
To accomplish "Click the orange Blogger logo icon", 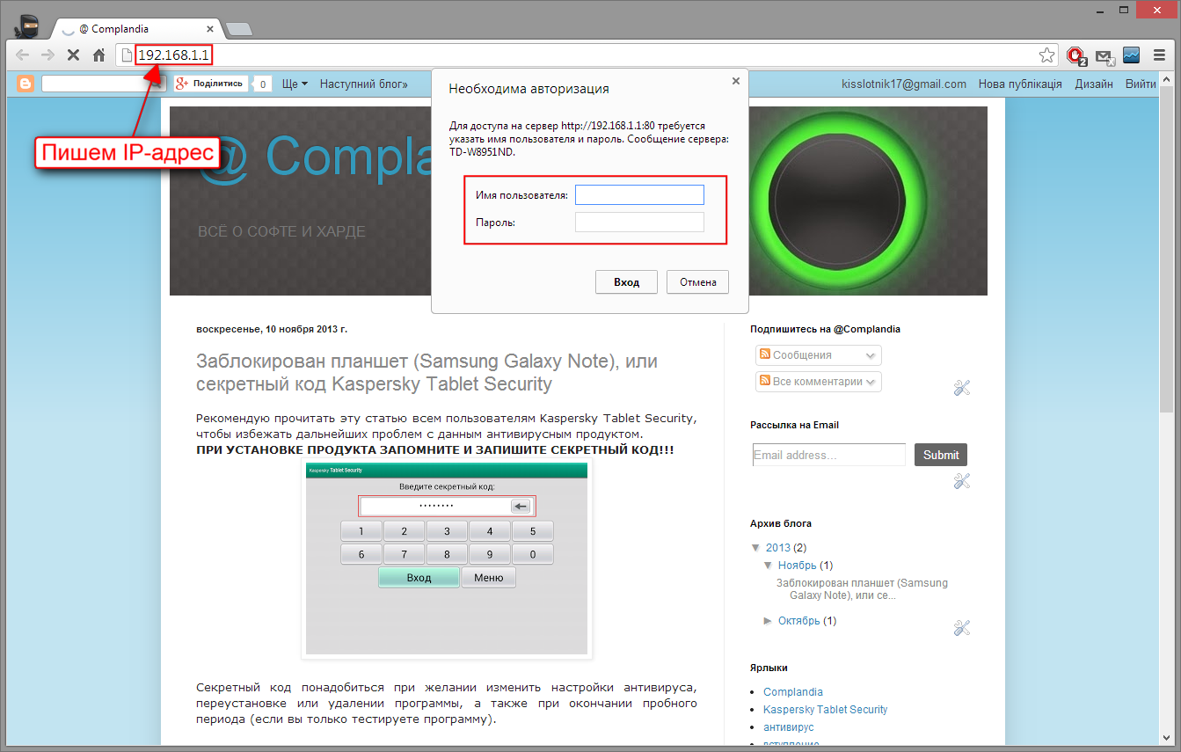I will 26,84.
